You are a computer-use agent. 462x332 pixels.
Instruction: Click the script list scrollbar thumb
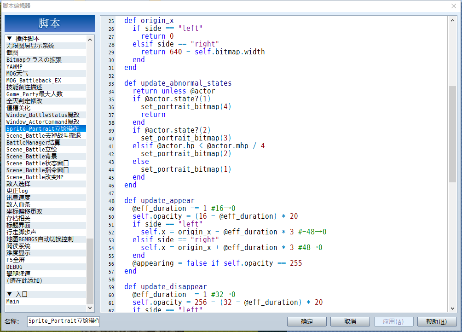click(90, 271)
